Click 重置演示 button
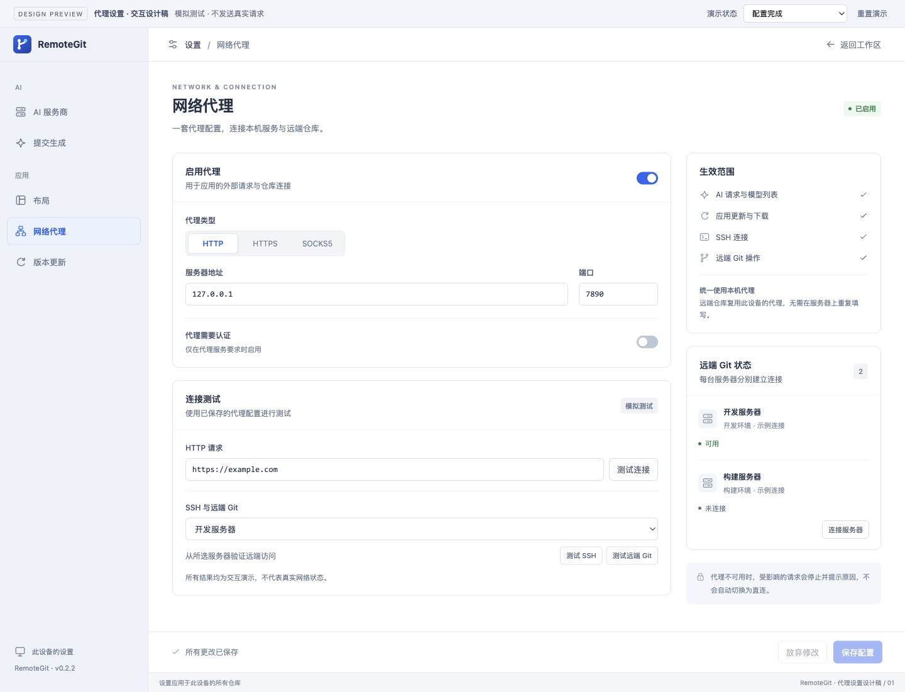Image resolution: width=905 pixels, height=692 pixels. pos(872,13)
